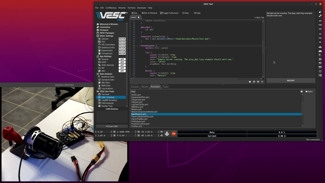This screenshot has height=183, width=325.
Task: Read default motor configuration icon (circular M)
Action: point(320,25)
